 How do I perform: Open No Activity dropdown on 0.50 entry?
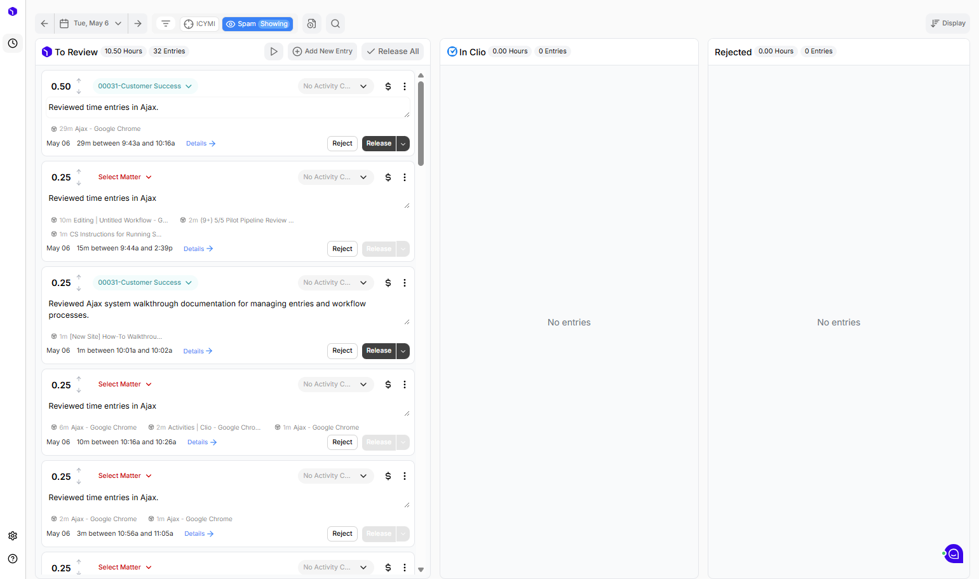coord(335,86)
